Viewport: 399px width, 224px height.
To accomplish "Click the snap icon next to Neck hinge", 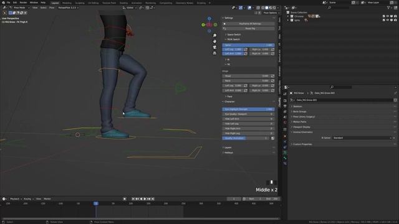I will tap(272, 81).
